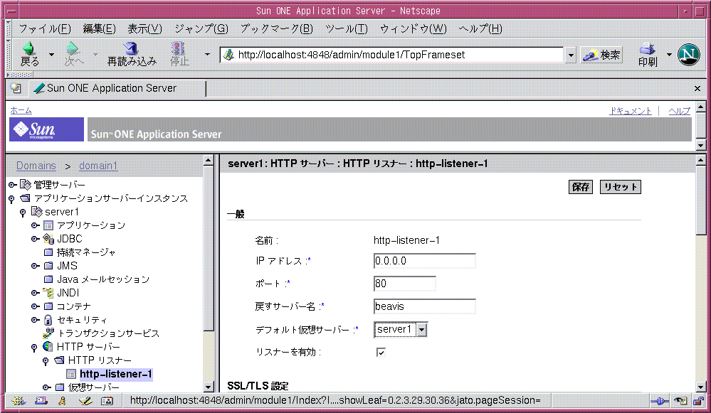Click the Forward (次へ) navigation icon
The height and width of the screenshot is (413, 711).
click(x=74, y=54)
